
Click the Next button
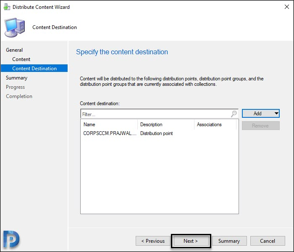pos(191,241)
